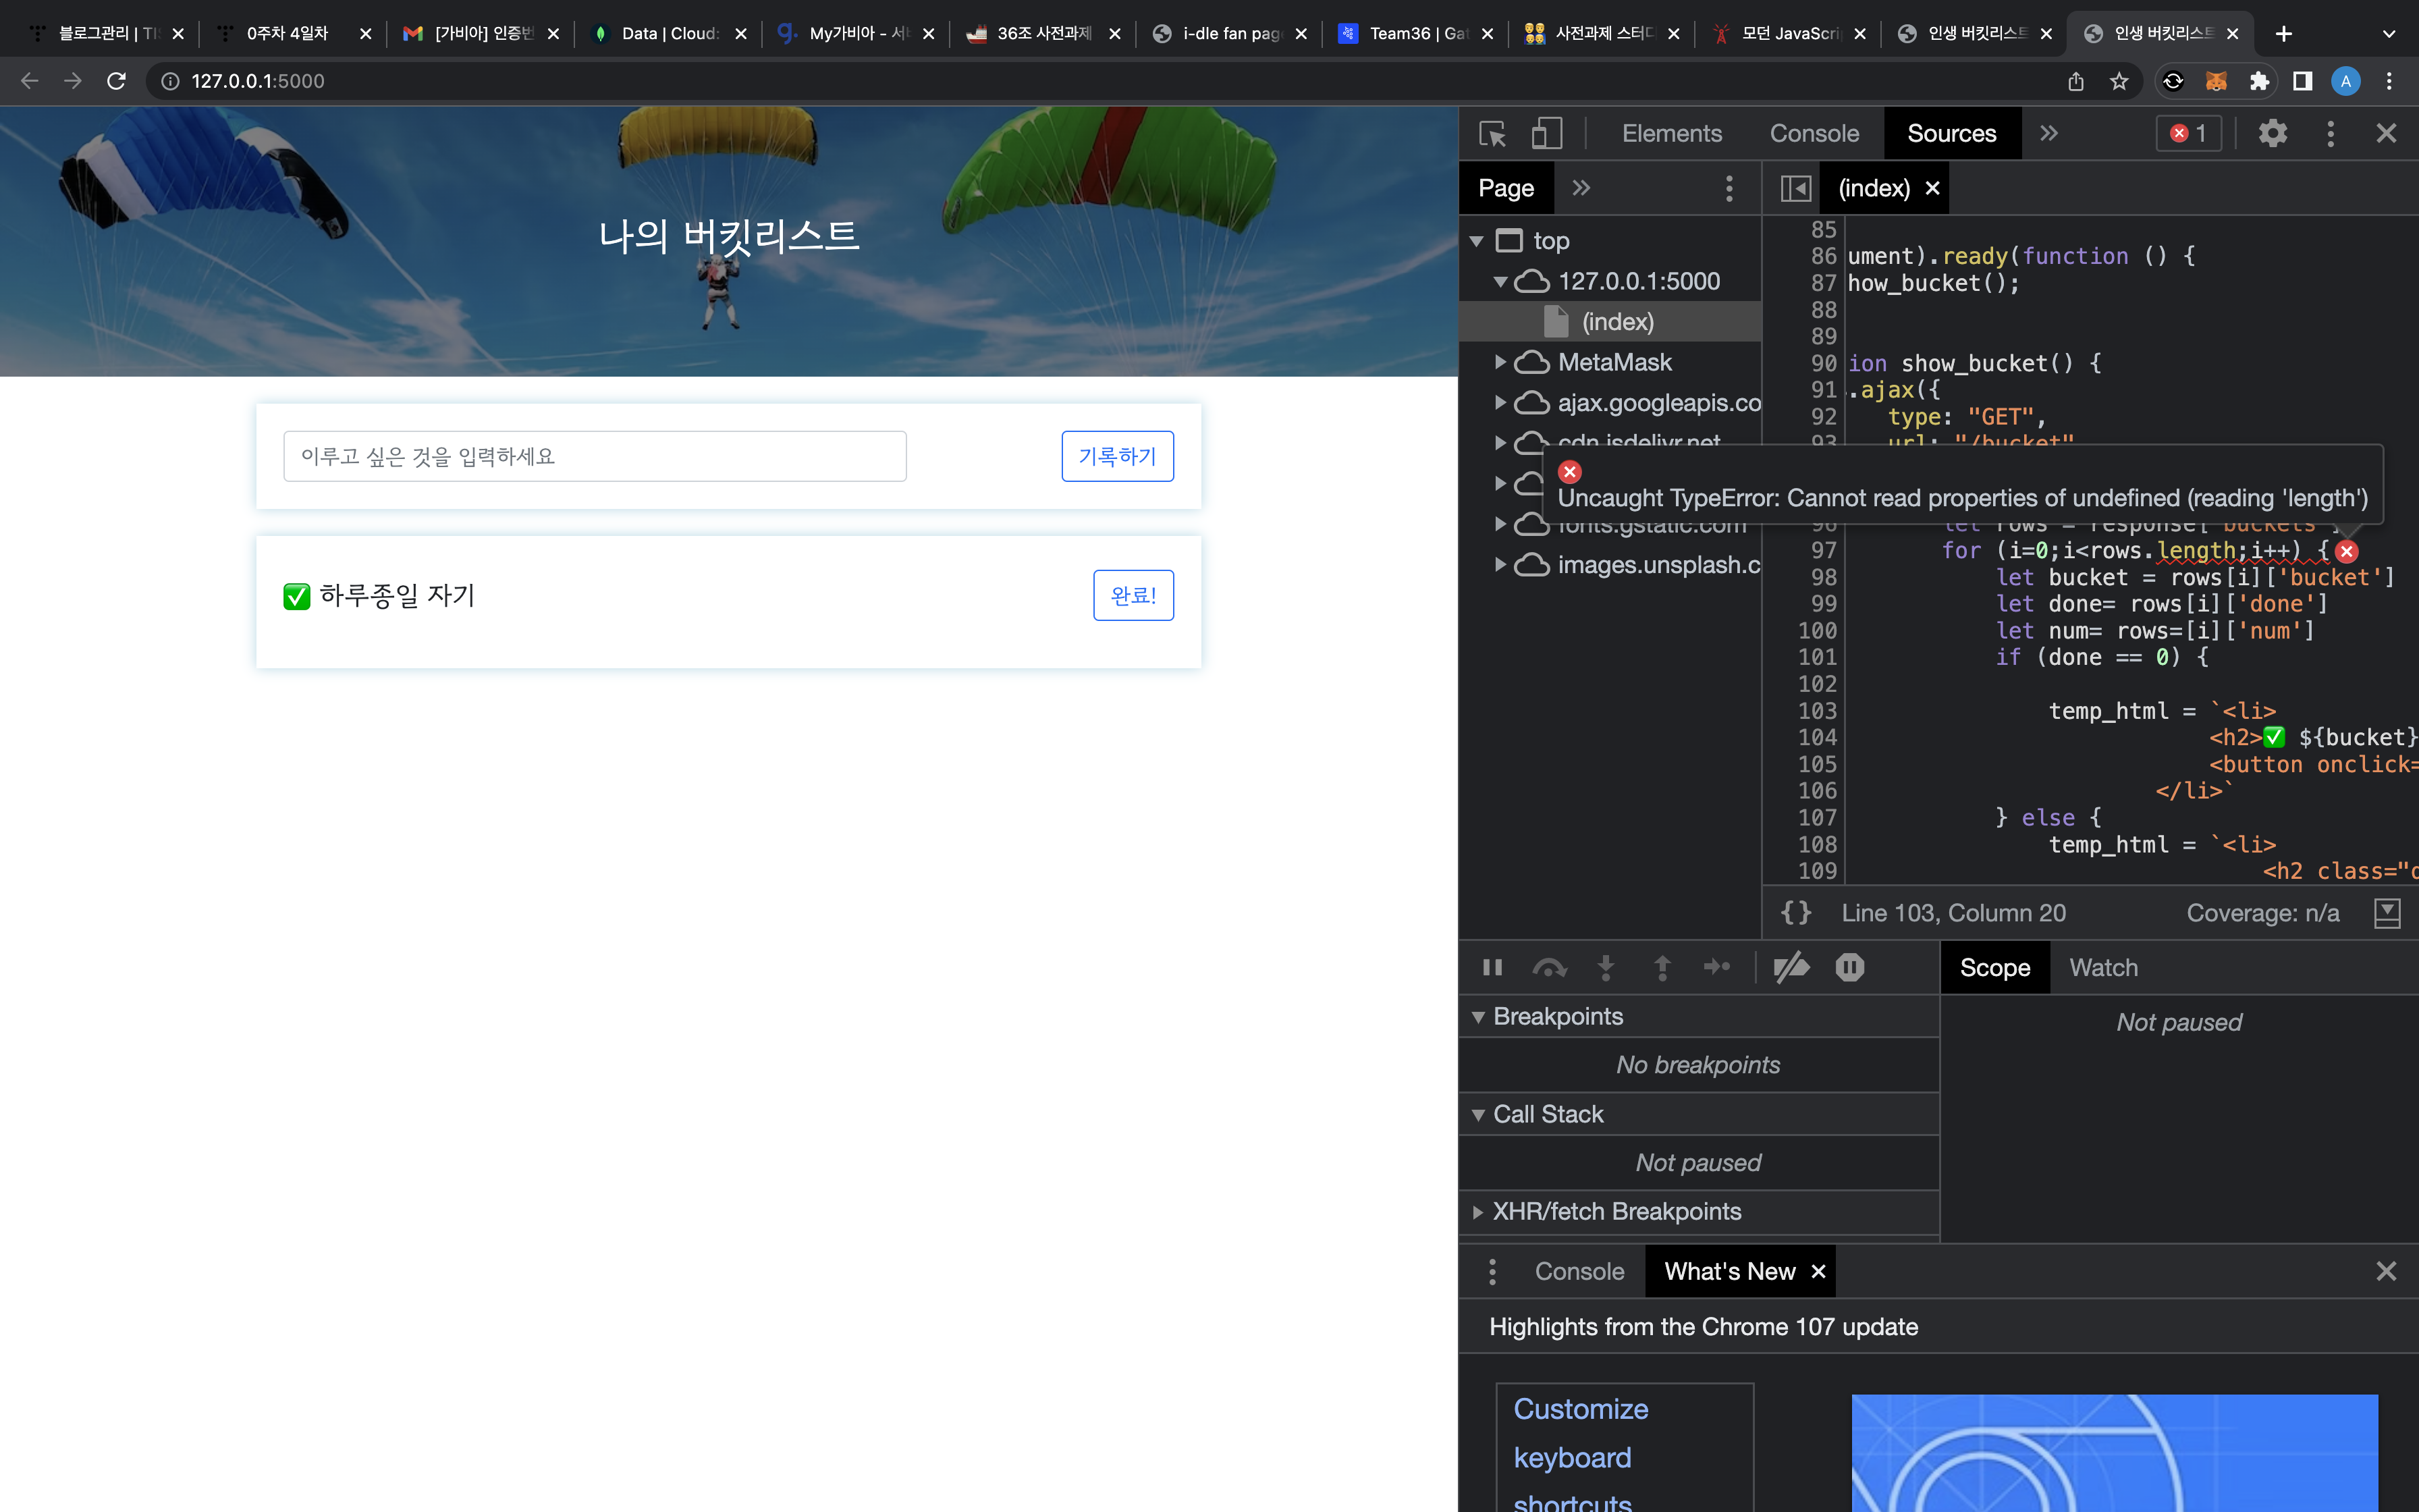Toggle deactivate breakpoints icon

1791,967
